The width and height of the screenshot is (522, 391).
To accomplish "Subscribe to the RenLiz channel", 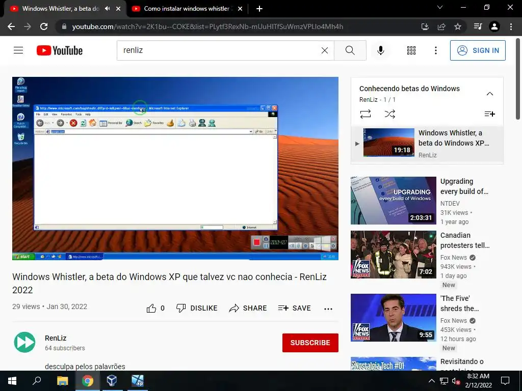I will click(310, 343).
